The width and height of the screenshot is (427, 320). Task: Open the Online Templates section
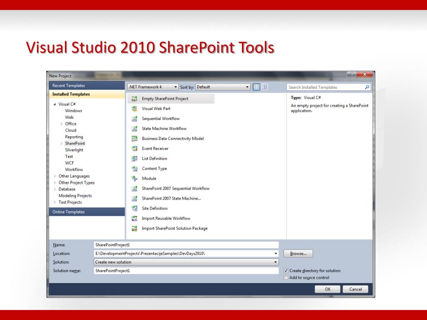click(x=87, y=212)
